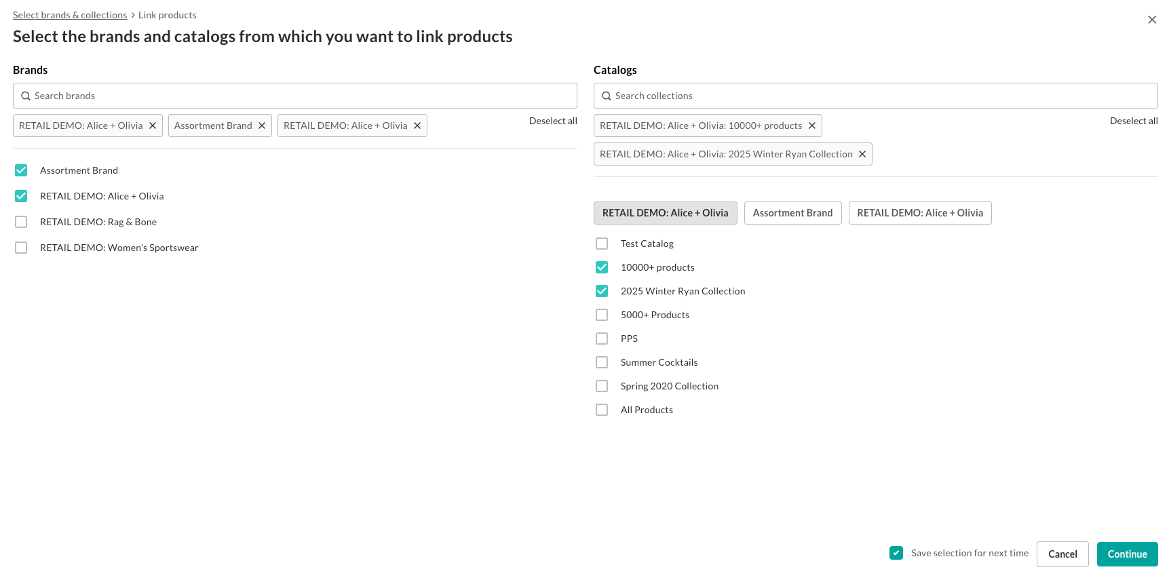Remove the 2025 Winter Ryan Collection chip
1169x578 pixels.
pyautogui.click(x=862, y=154)
